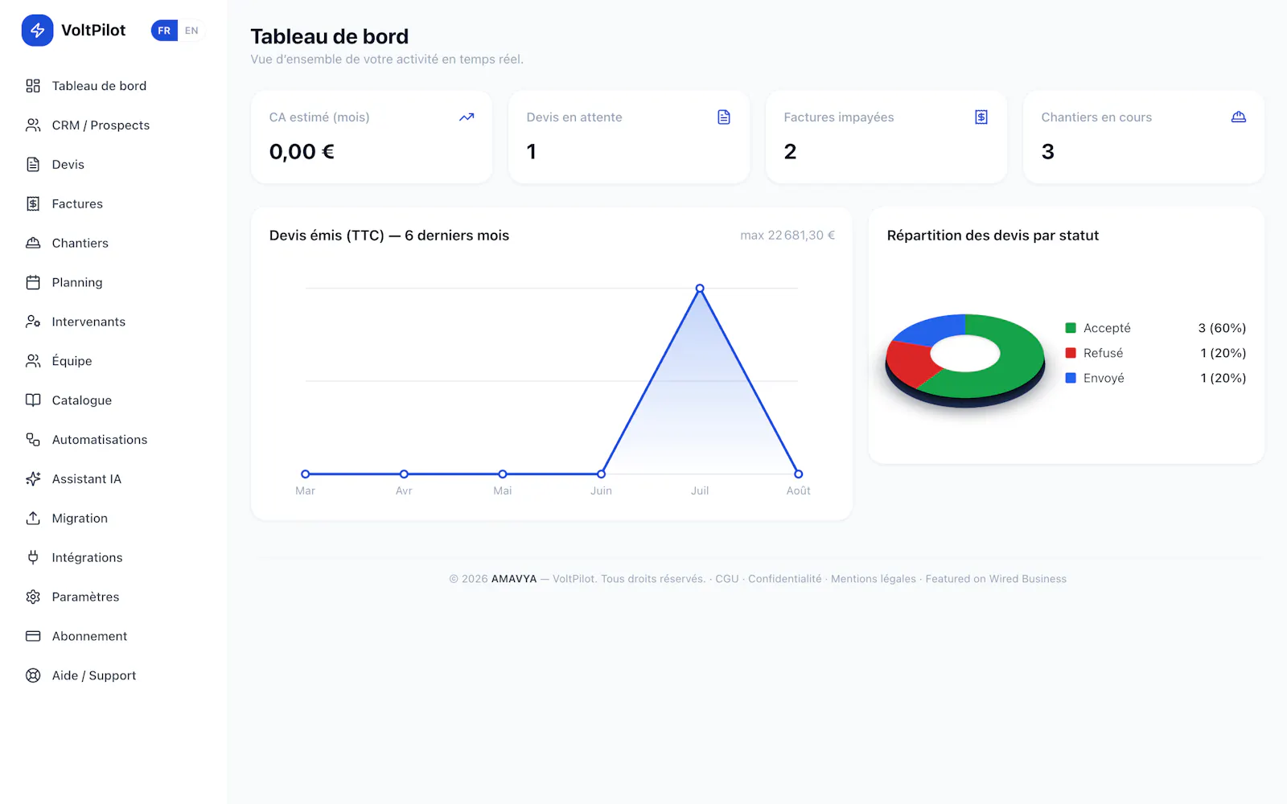Viewport: 1287px width, 804px height.
Task: Click the Automatisations workflow icon
Action: [33, 440]
